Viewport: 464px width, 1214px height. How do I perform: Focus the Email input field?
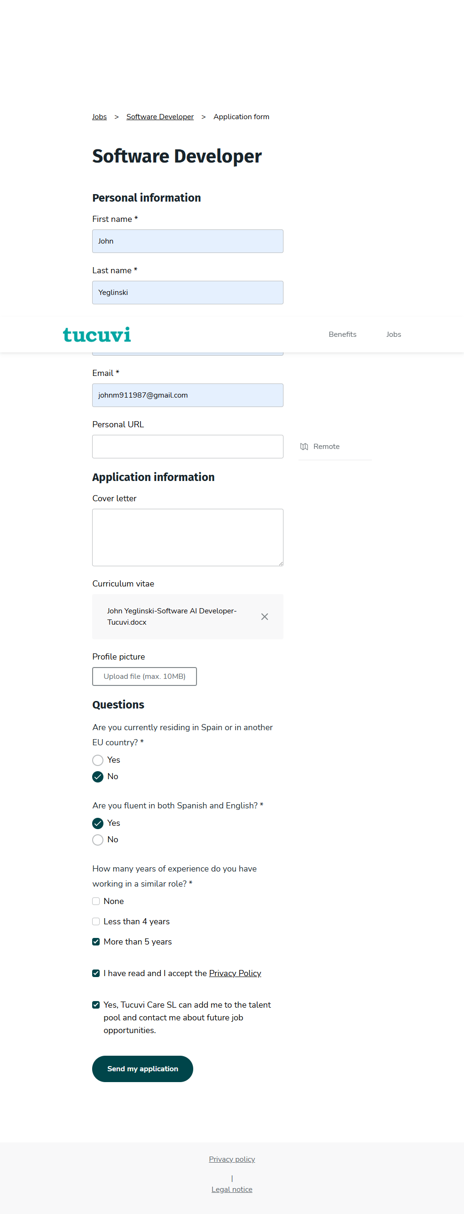coord(188,395)
